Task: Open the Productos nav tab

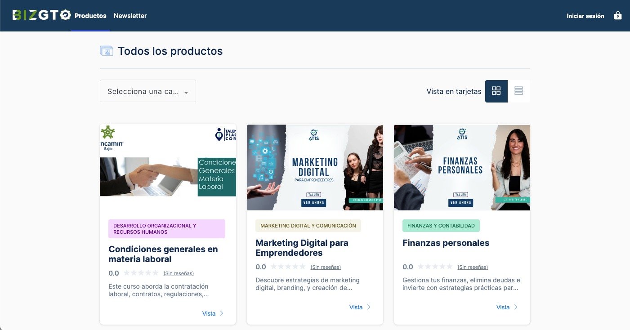Action: coord(90,16)
